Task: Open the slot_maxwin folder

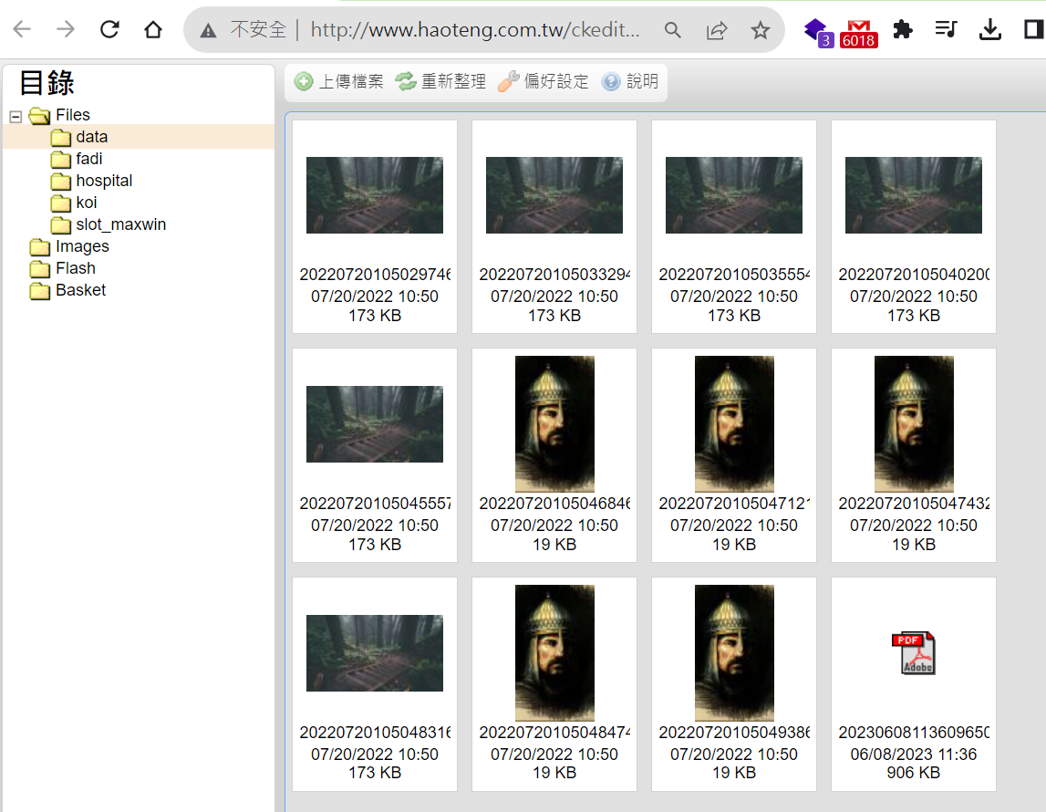Action: click(120, 224)
